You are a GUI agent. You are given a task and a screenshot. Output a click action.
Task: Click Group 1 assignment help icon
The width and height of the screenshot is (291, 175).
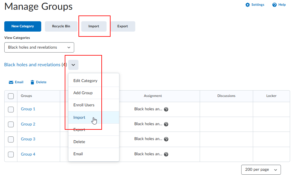tap(166, 109)
